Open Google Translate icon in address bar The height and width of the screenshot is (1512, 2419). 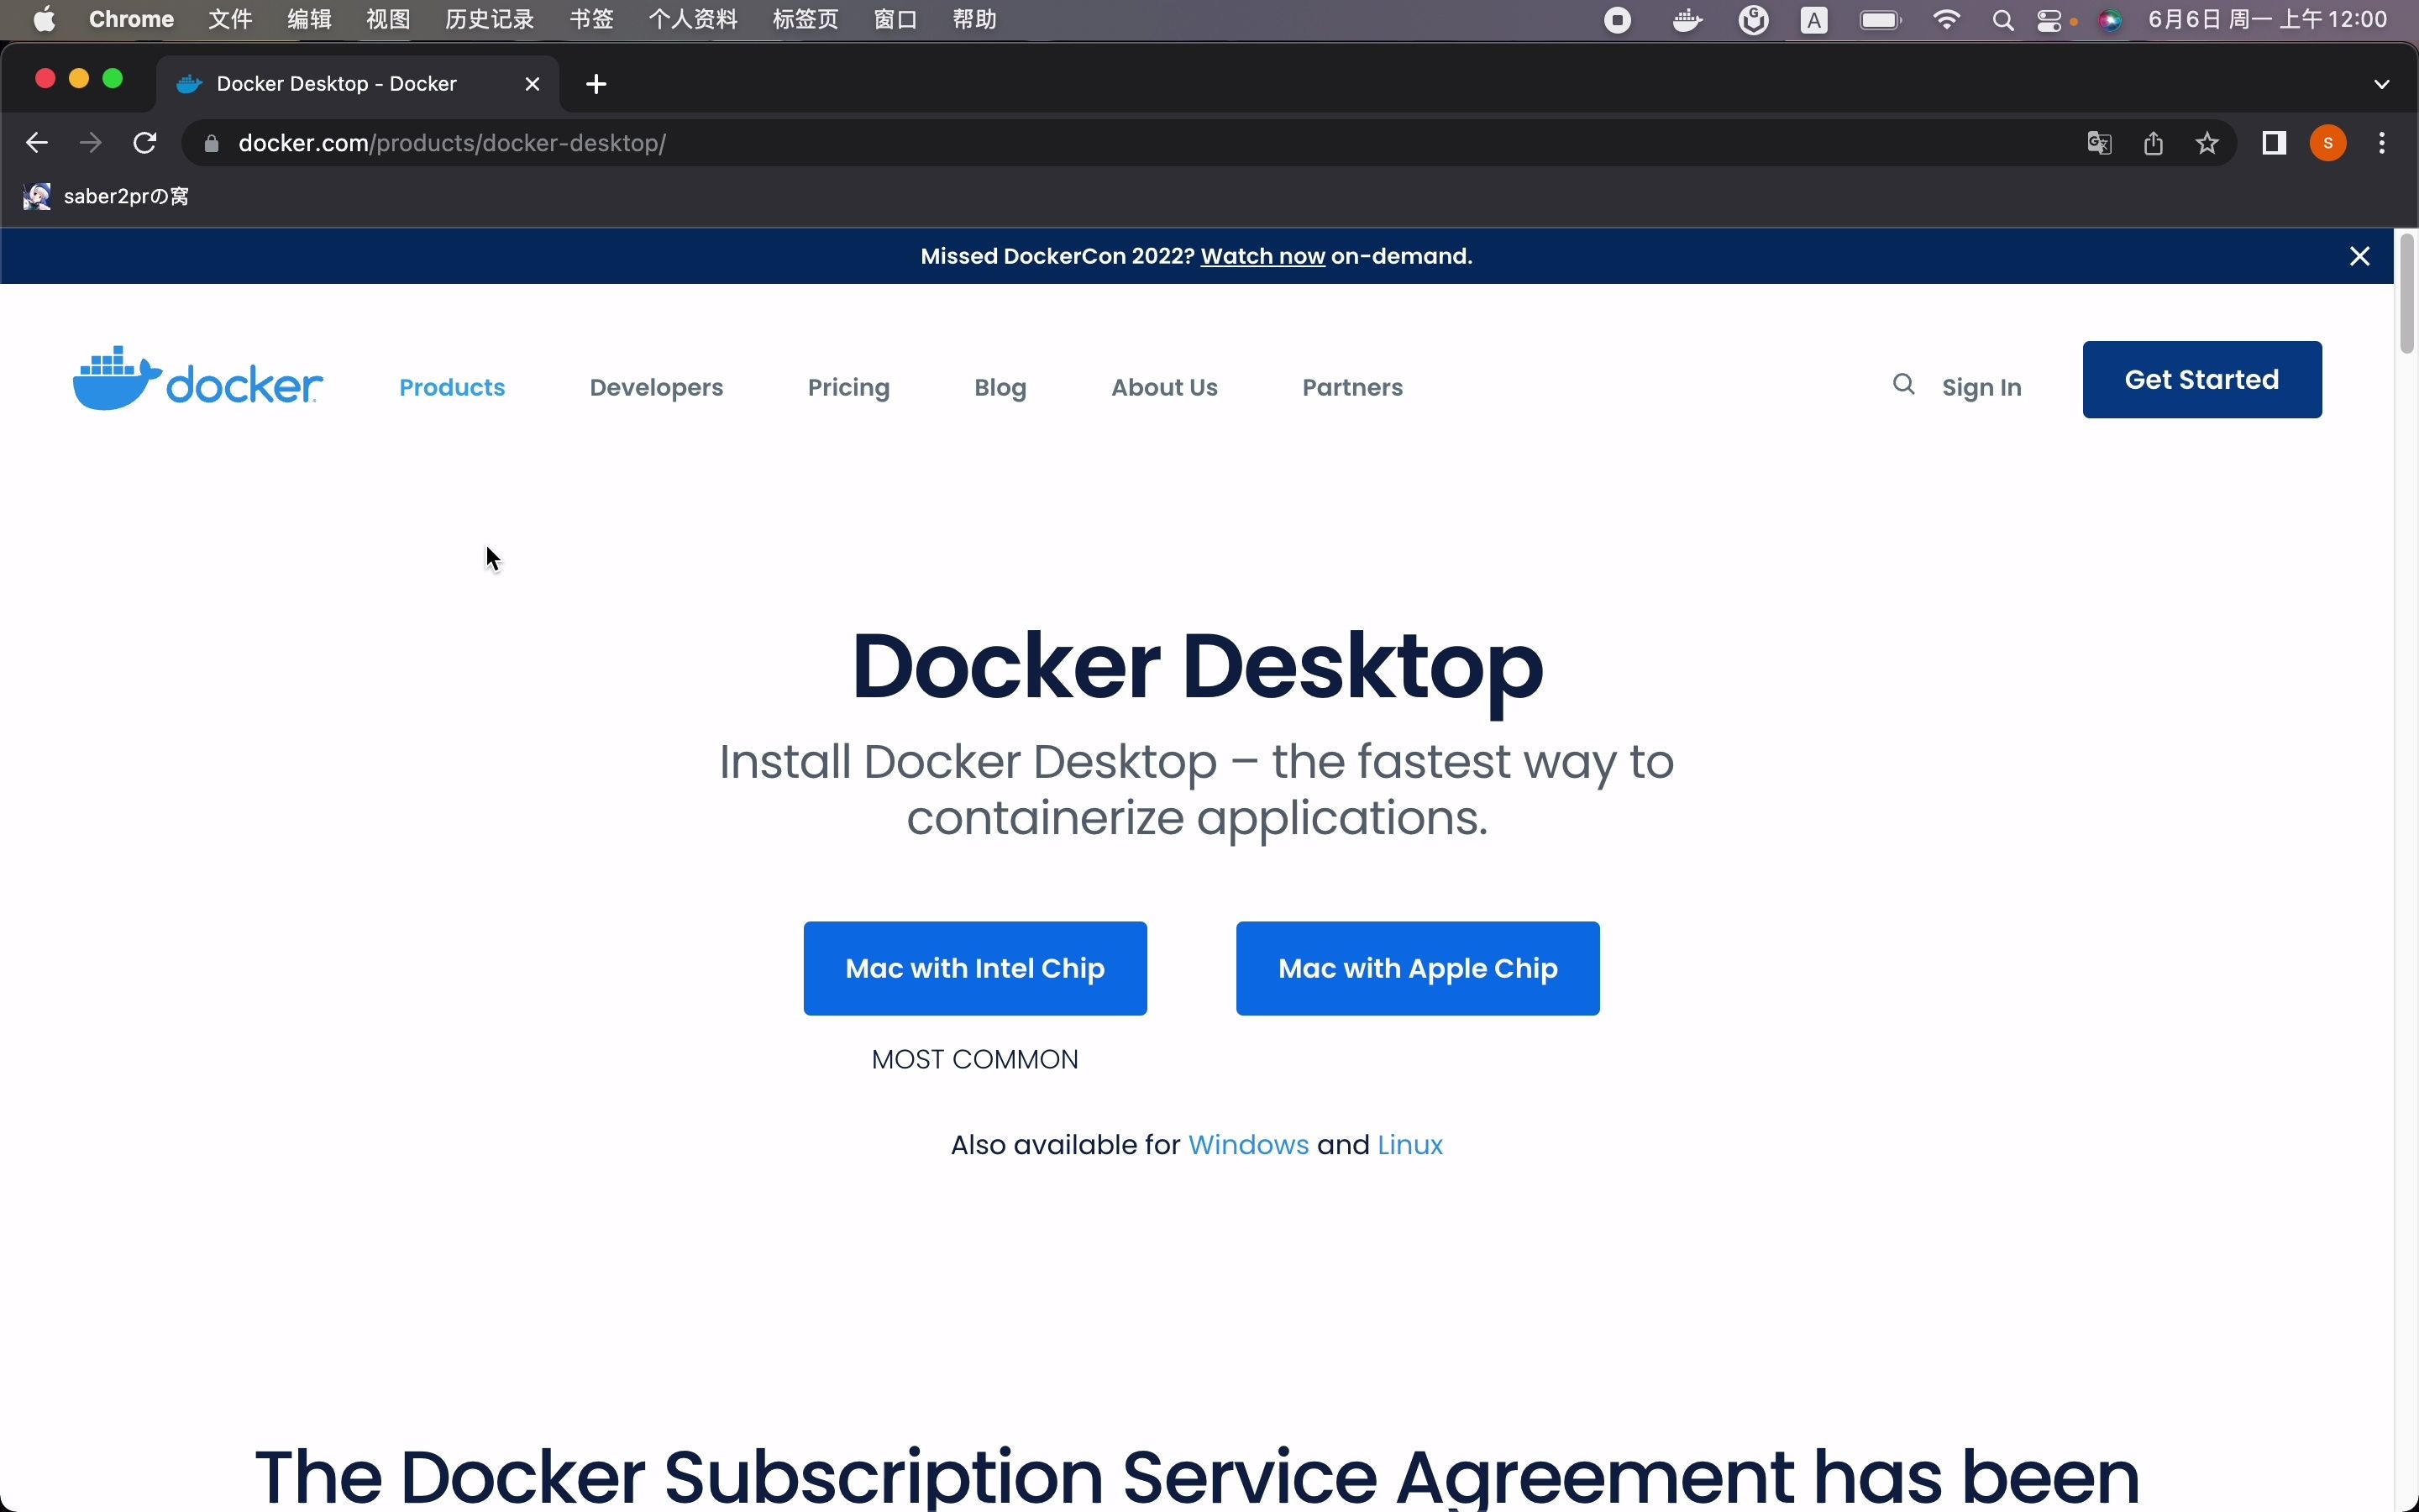click(2098, 143)
